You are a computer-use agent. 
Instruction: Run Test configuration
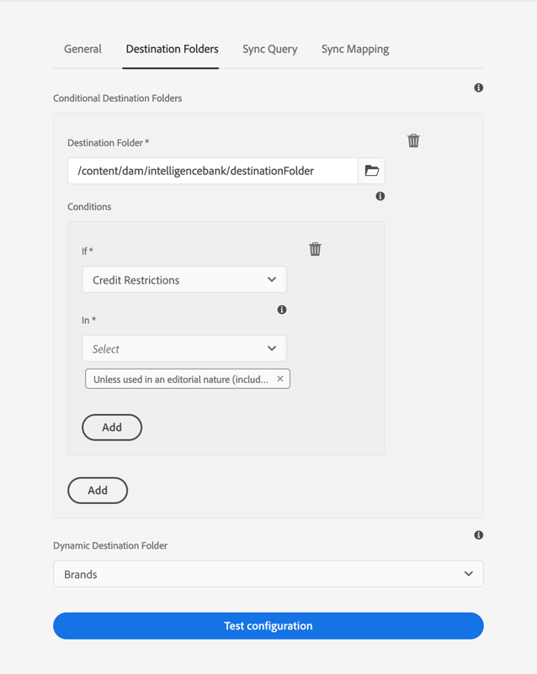click(268, 626)
